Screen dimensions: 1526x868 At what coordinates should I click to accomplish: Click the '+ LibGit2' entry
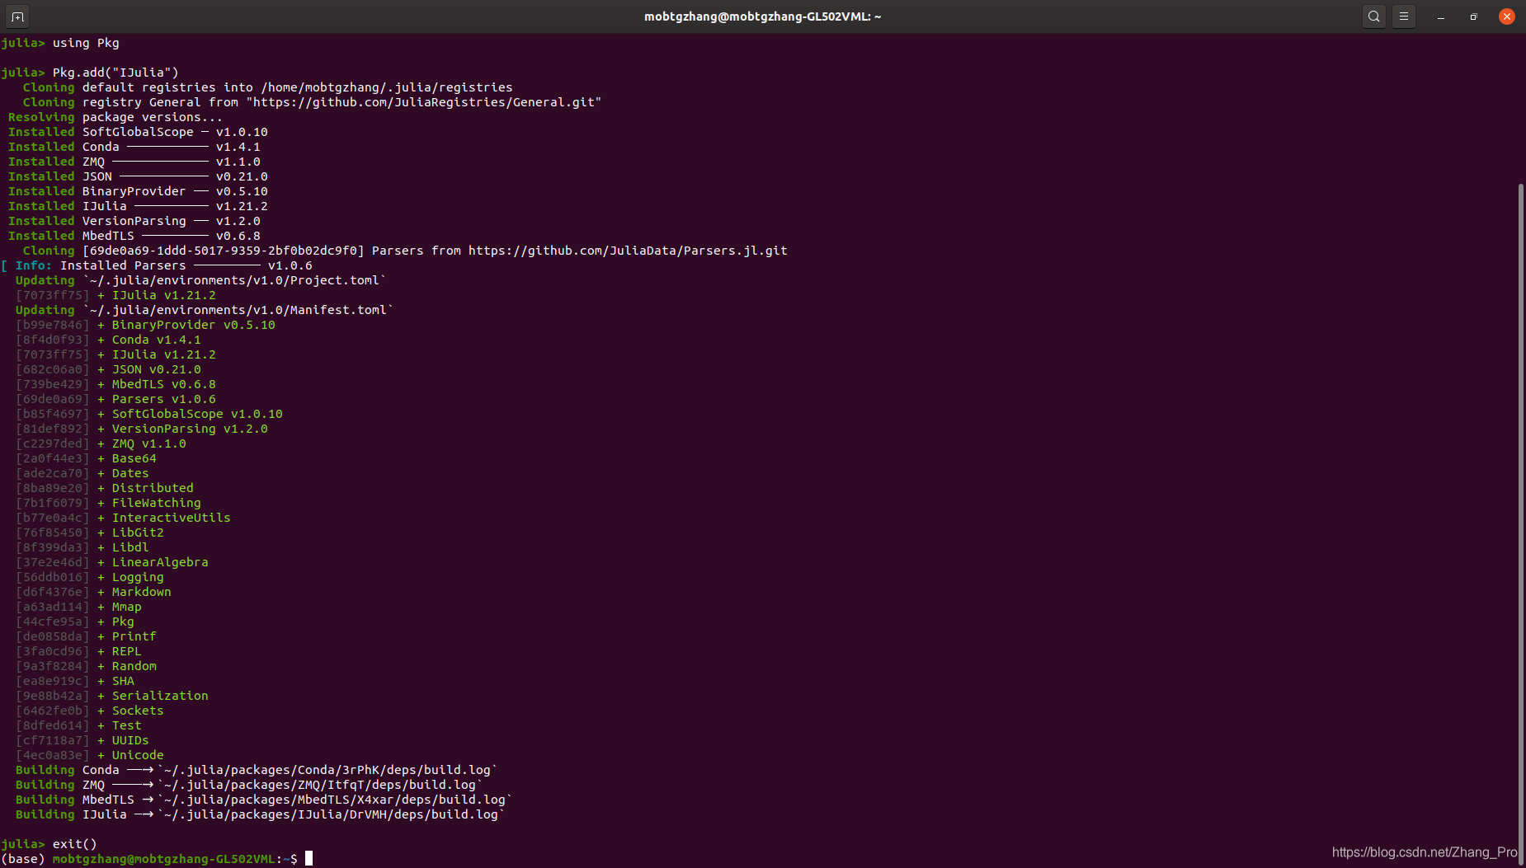(x=130, y=533)
